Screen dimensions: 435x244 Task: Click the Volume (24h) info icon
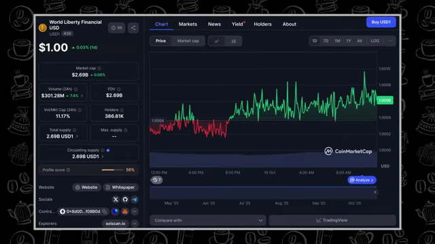(x=75, y=89)
